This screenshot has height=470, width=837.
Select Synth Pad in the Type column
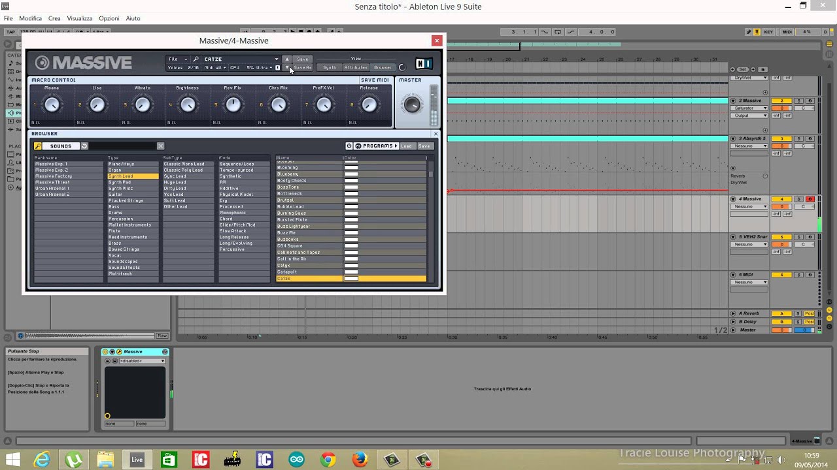(x=133, y=182)
